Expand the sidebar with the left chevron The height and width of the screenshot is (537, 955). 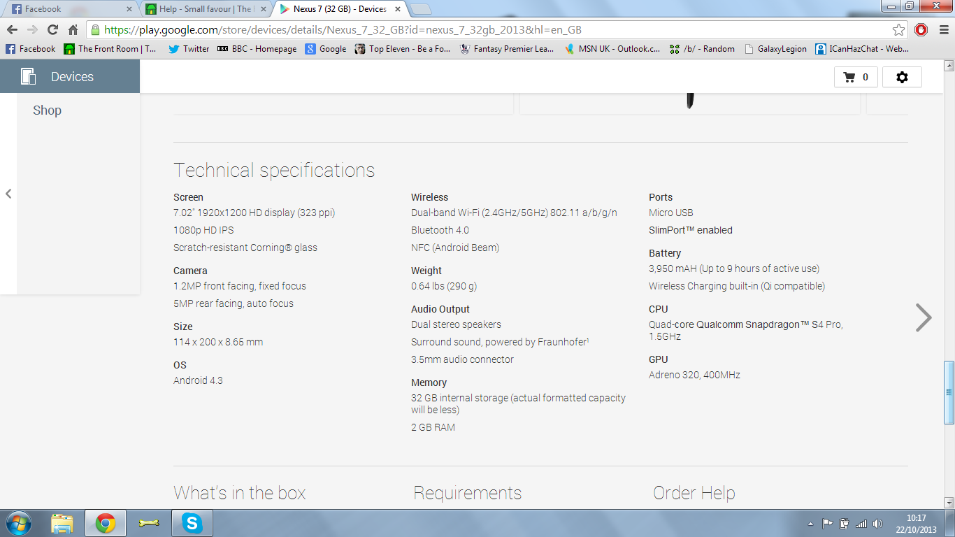[x=8, y=194]
